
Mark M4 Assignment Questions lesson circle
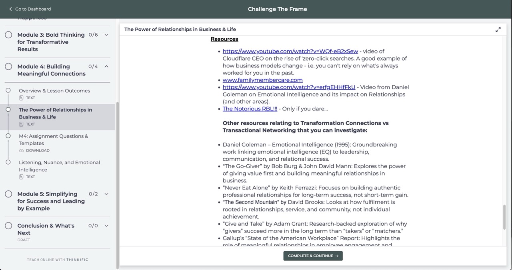click(x=8, y=136)
